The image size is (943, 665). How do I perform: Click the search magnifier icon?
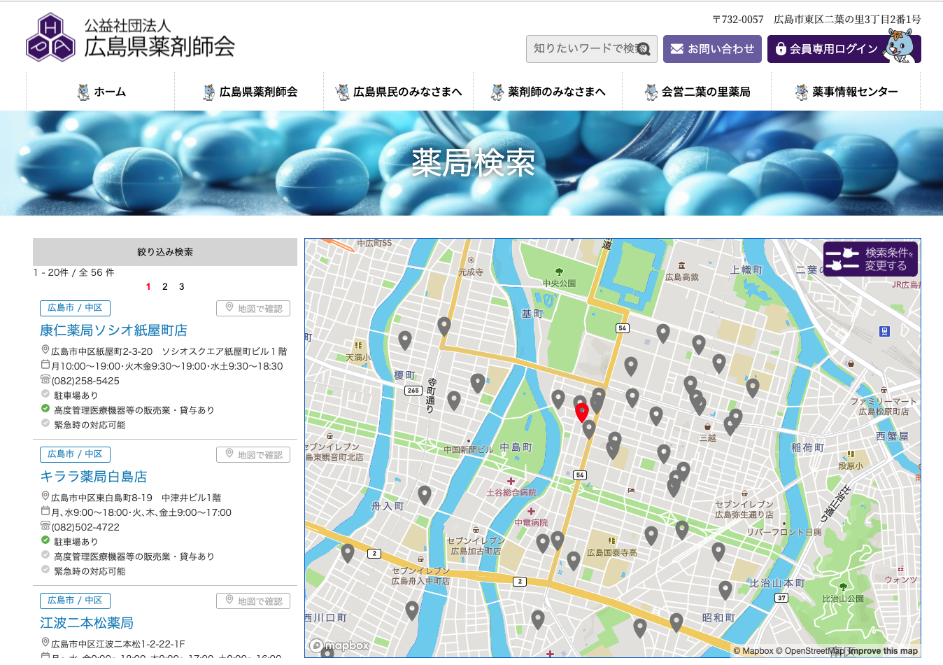pyautogui.click(x=644, y=49)
